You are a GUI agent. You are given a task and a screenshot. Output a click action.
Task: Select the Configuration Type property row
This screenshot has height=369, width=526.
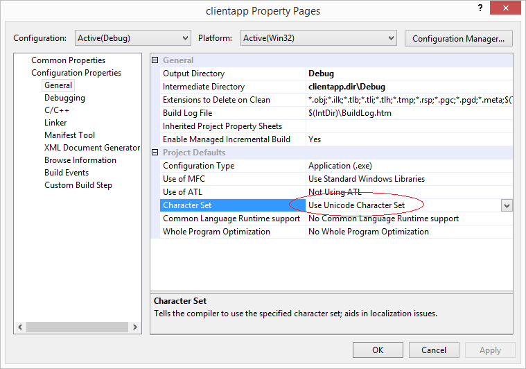(336, 166)
